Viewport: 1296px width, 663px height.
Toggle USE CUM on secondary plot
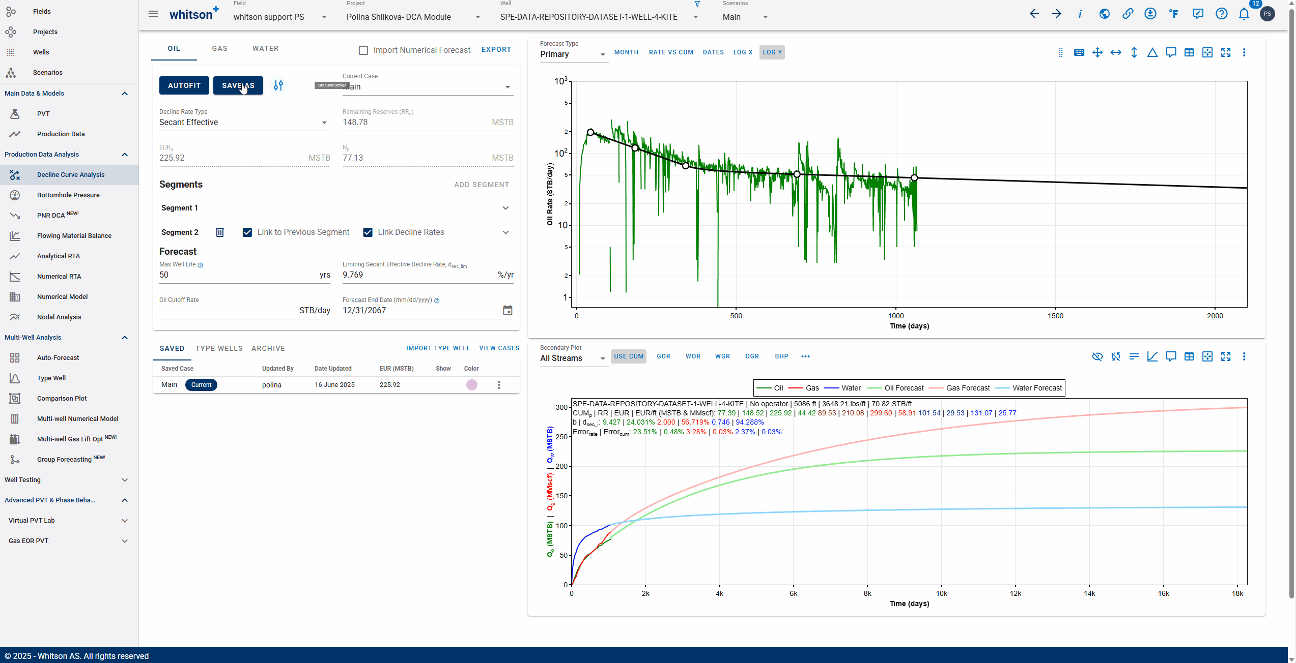629,356
